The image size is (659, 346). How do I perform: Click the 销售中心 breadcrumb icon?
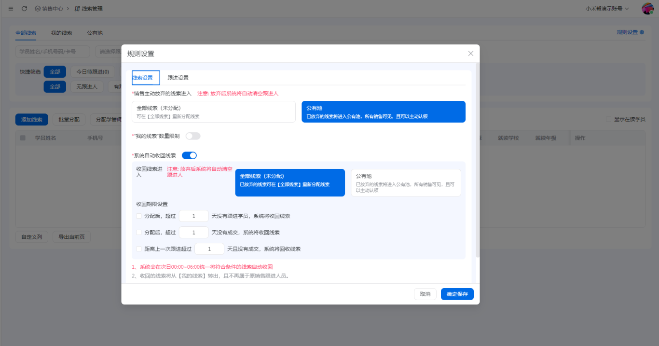click(38, 9)
